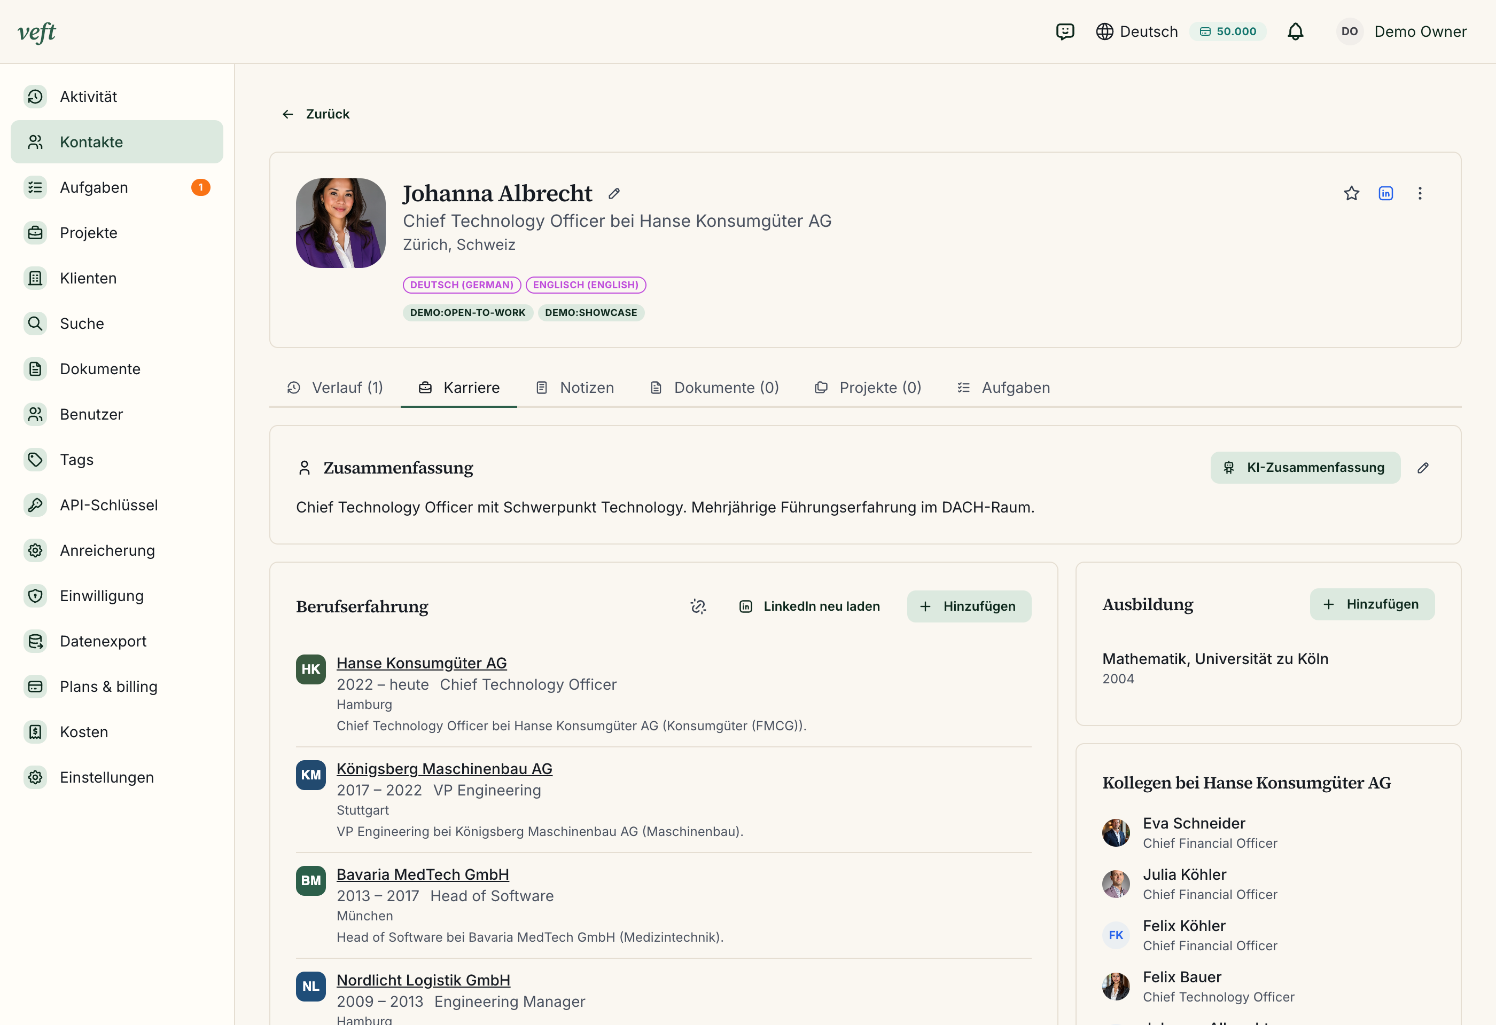Open the Bavaria MedTech GmbH link

422,874
